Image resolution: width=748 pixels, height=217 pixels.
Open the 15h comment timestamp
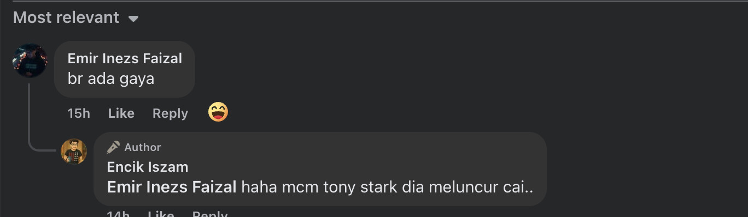(79, 113)
